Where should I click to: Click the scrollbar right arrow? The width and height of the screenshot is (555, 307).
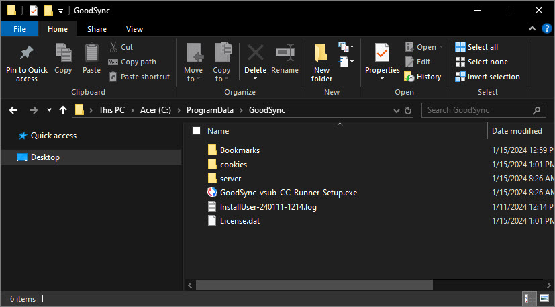point(548,285)
